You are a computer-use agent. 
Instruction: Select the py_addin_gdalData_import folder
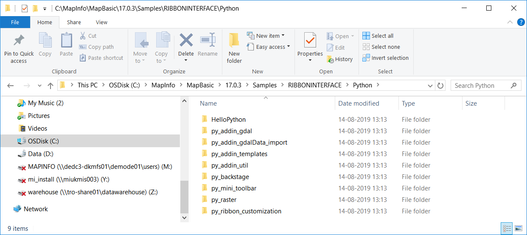click(x=249, y=143)
